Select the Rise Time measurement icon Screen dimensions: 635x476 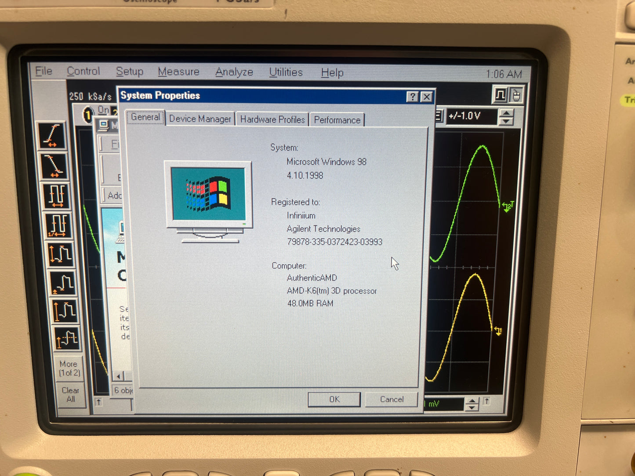[x=52, y=135]
